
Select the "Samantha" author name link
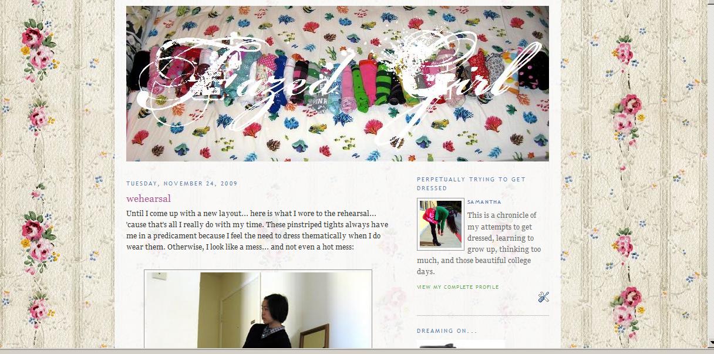[484, 202]
